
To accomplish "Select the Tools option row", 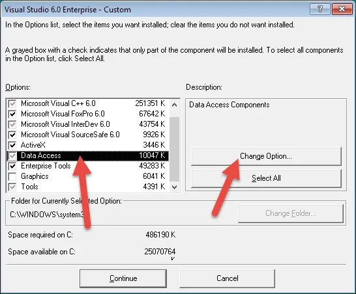I will (x=88, y=187).
